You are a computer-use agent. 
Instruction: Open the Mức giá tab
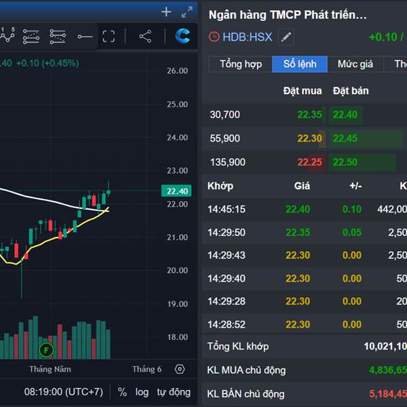pos(355,64)
